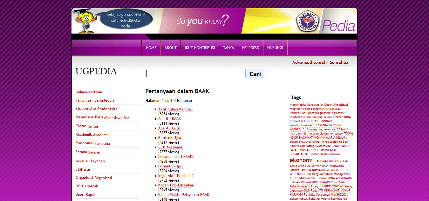429x201 pixels.
Task: Click the 'Pertanyaan dalam BAAK' heading
Action: click(x=177, y=91)
